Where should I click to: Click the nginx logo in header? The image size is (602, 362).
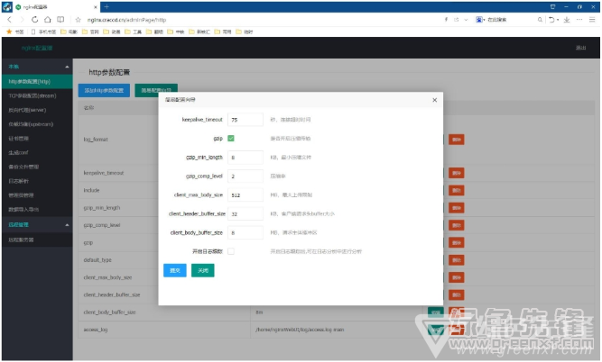click(37, 48)
